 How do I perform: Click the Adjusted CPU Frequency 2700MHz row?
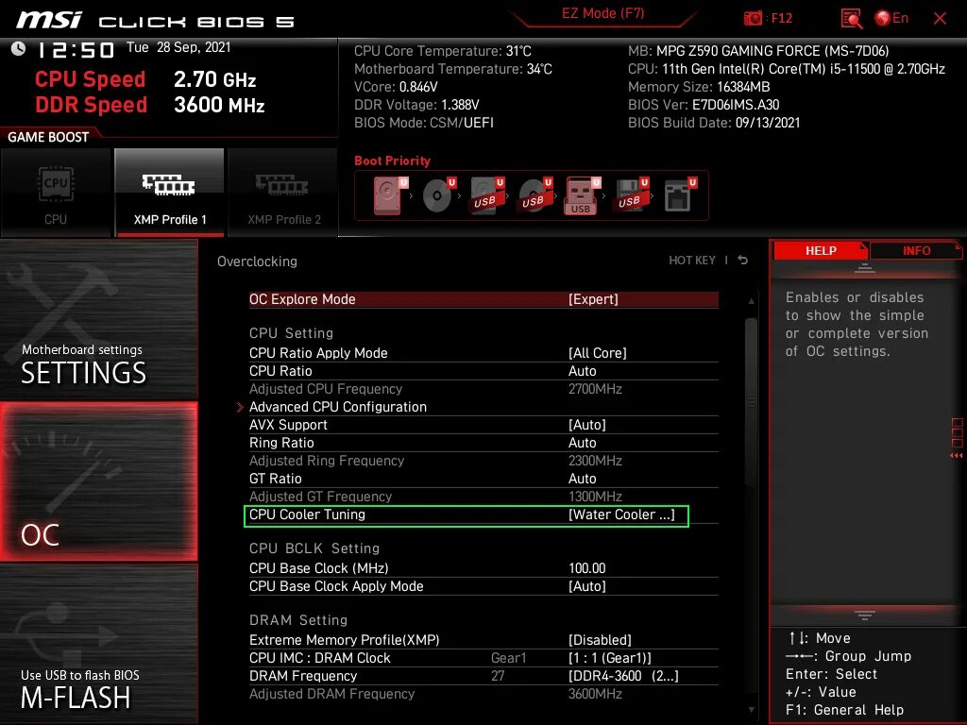[x=483, y=389]
